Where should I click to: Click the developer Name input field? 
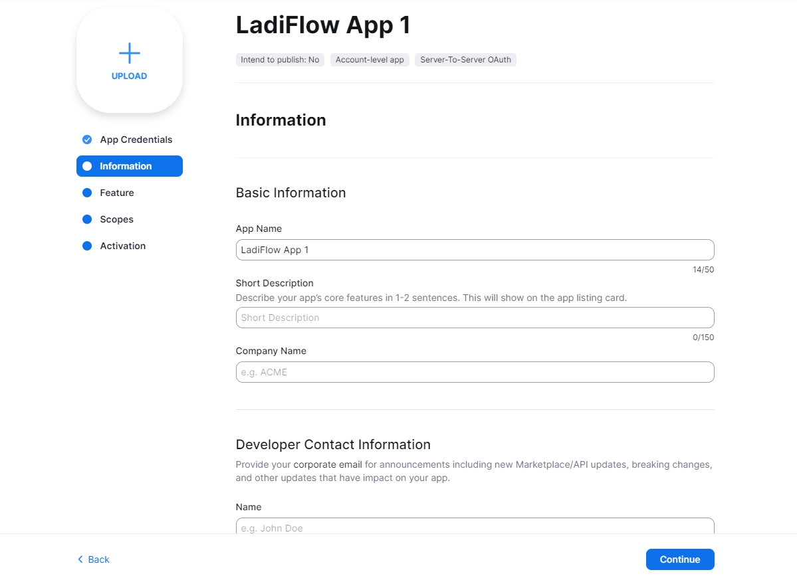[x=475, y=527]
